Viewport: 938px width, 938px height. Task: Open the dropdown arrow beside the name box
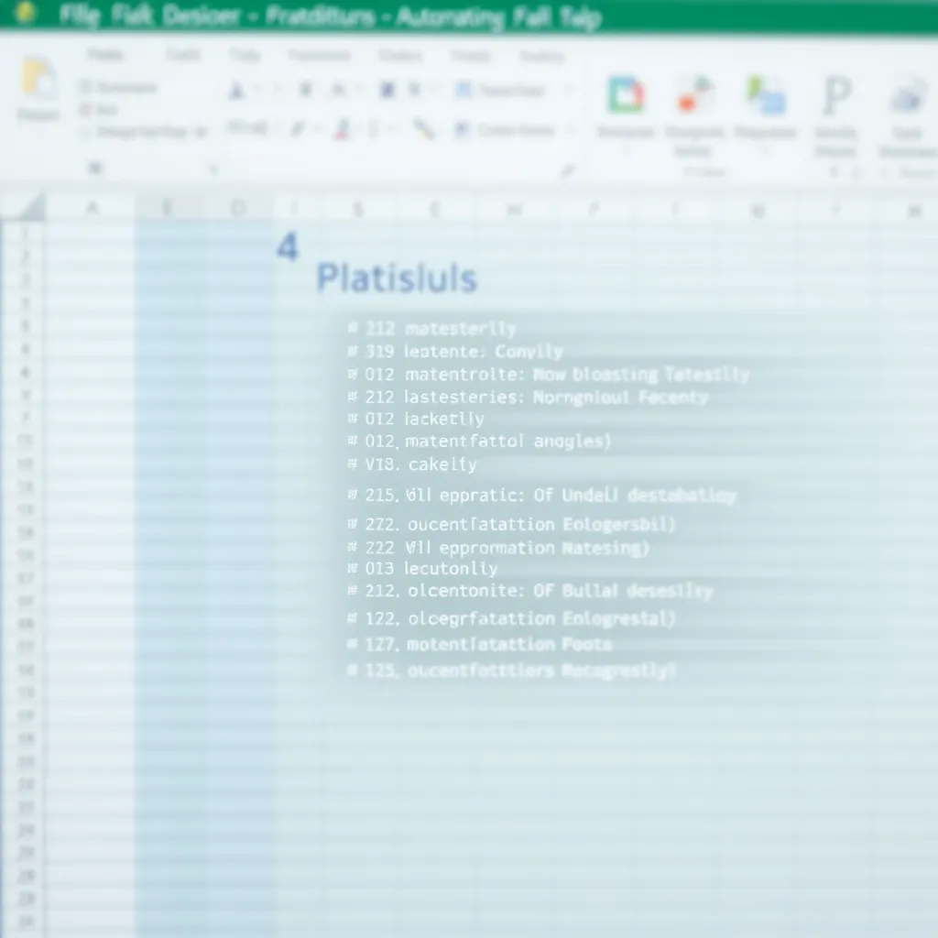click(x=213, y=169)
